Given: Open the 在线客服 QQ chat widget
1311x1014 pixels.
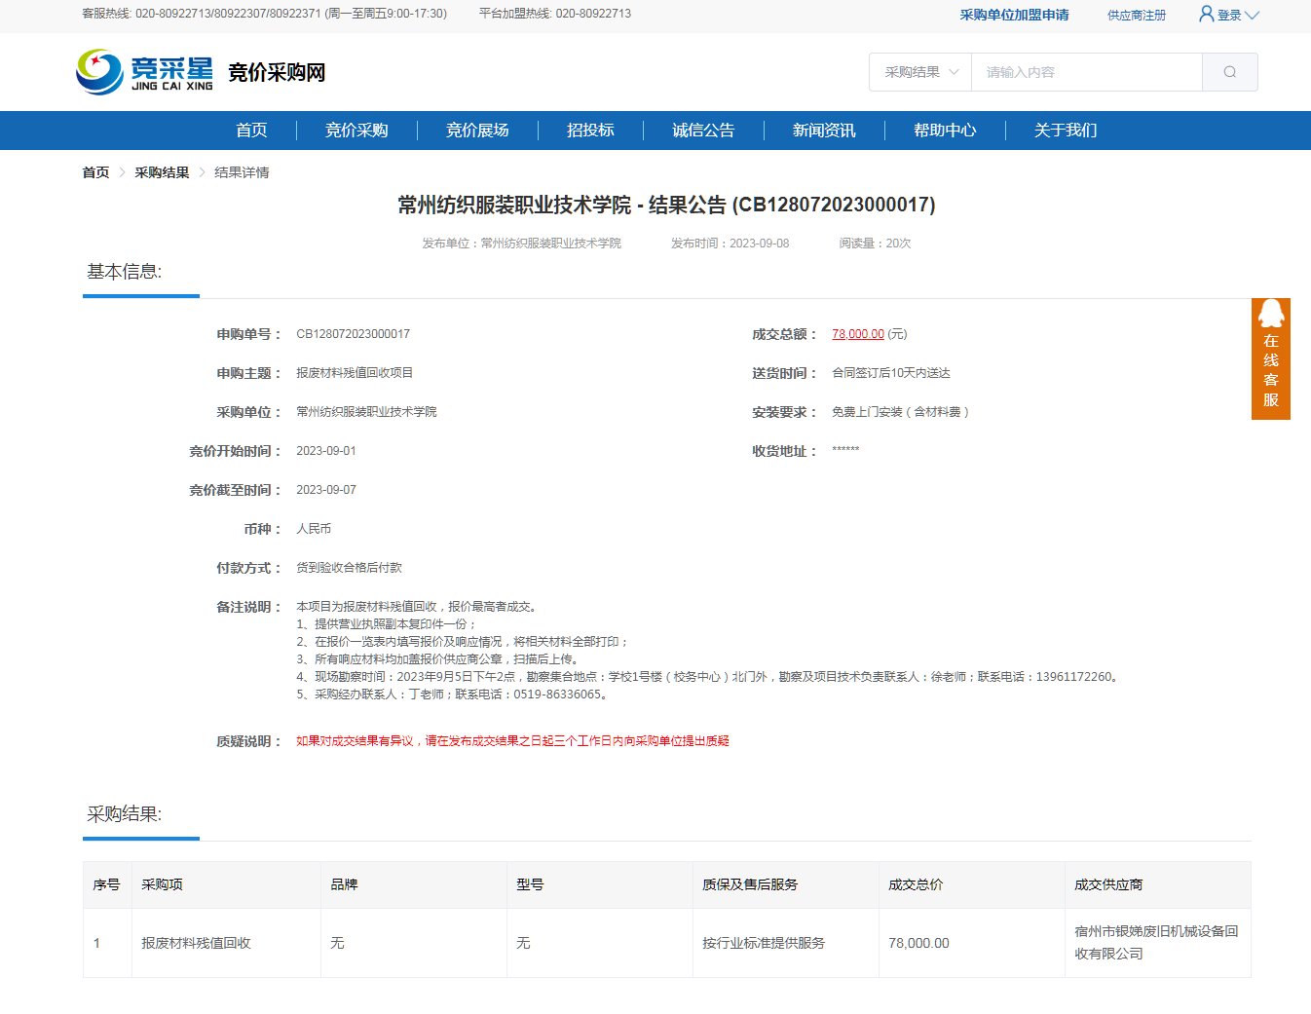Looking at the screenshot, I should [x=1270, y=358].
